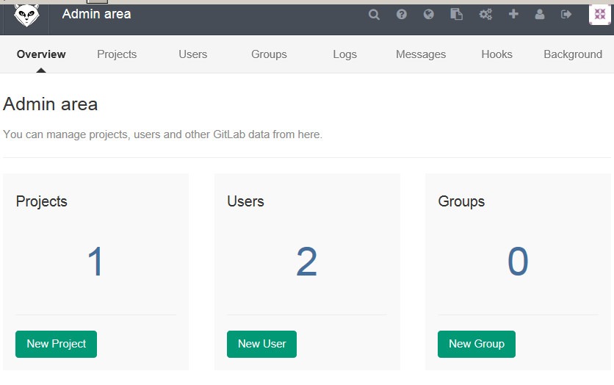Image resolution: width=614 pixels, height=385 pixels.
Task: Click the New Project button
Action: point(56,344)
